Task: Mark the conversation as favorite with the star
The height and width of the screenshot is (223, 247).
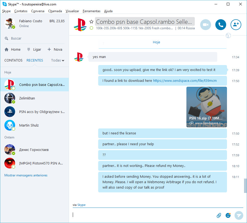Action: point(91,22)
